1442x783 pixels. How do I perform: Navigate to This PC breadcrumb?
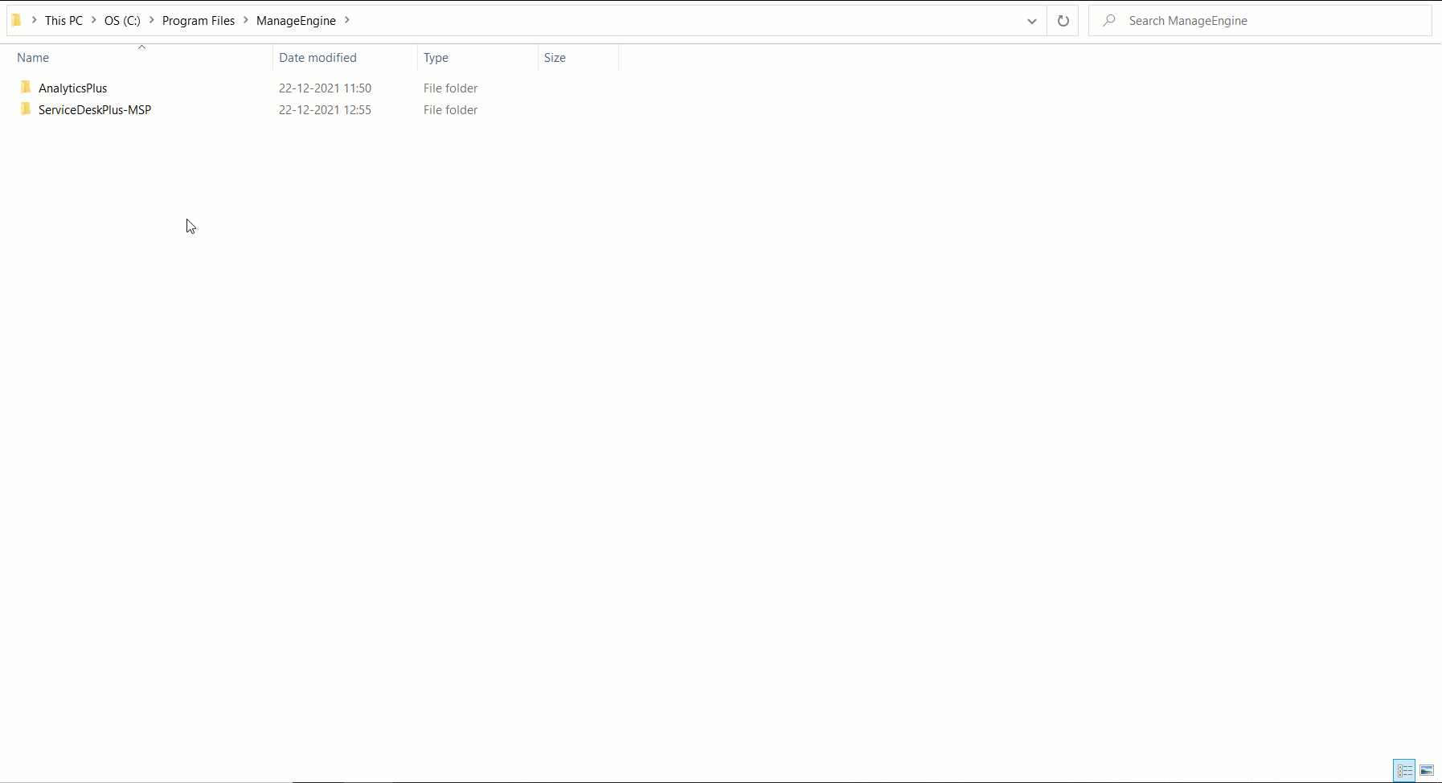(x=63, y=20)
